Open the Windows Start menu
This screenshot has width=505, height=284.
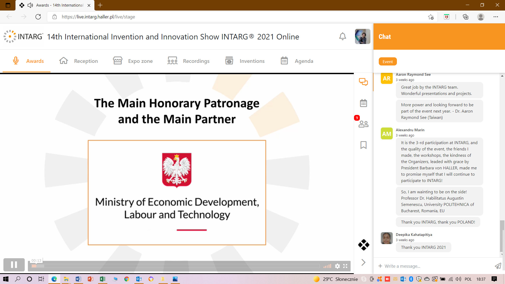[x=6, y=279]
